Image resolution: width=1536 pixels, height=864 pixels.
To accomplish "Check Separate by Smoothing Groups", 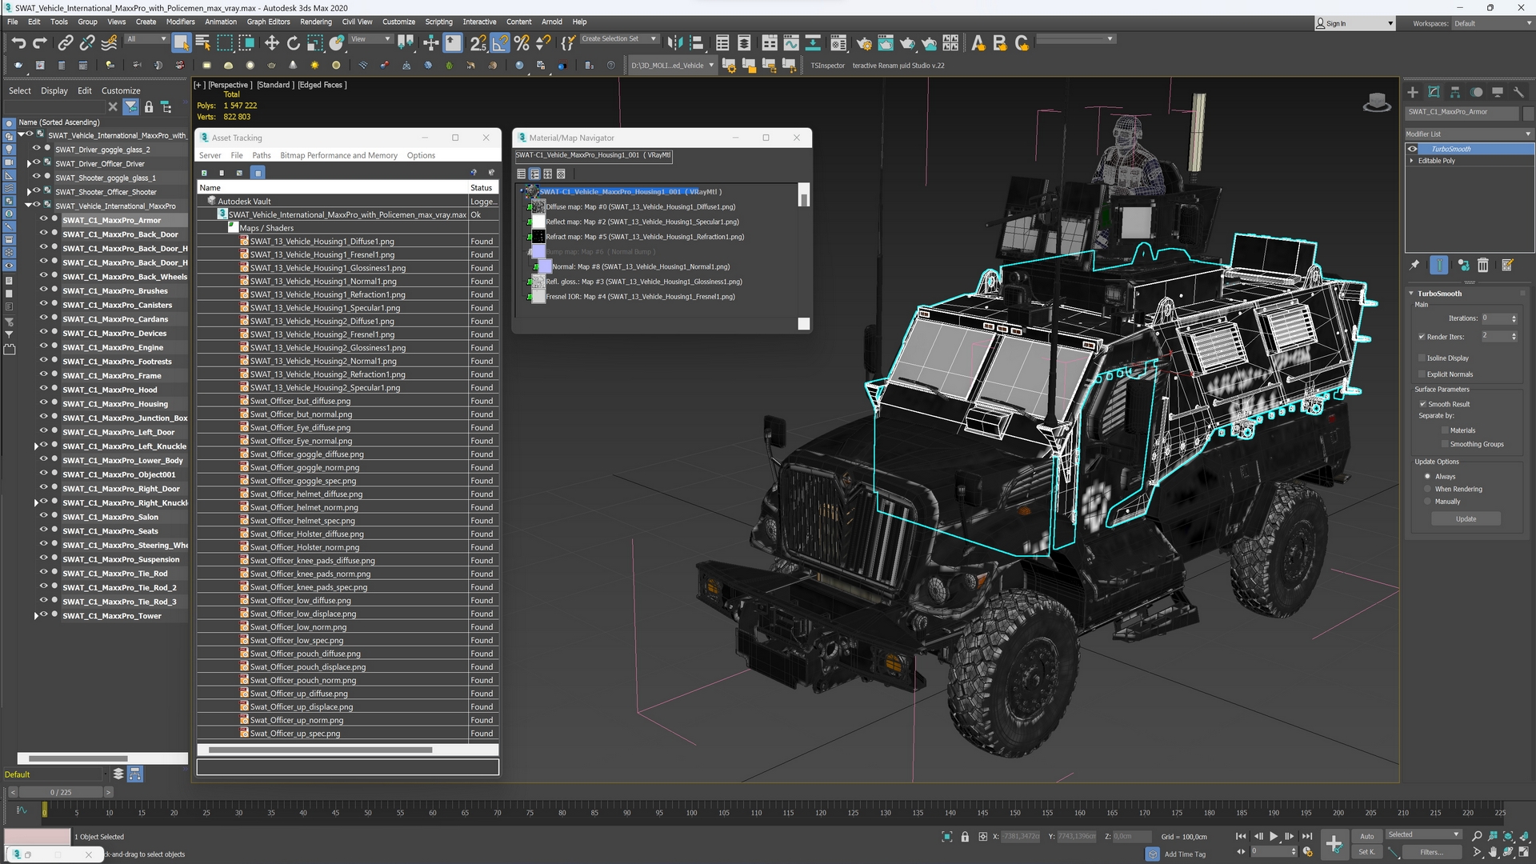I will 1445,444.
